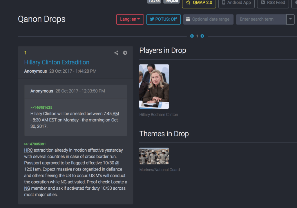Follow the >>147005381 post reference
Screen dimensions: 297x208
pyautogui.click(x=35, y=144)
